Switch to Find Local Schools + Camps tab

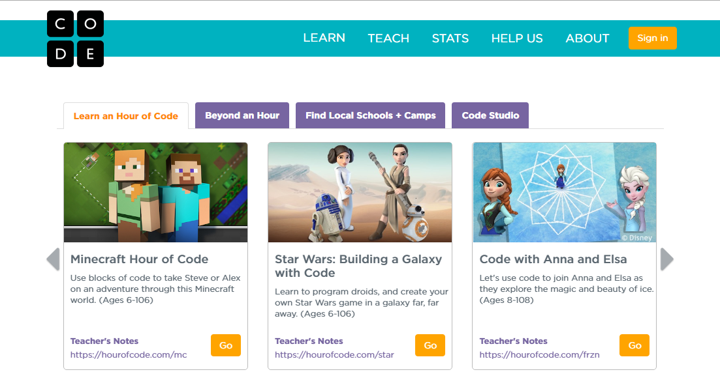(x=371, y=115)
